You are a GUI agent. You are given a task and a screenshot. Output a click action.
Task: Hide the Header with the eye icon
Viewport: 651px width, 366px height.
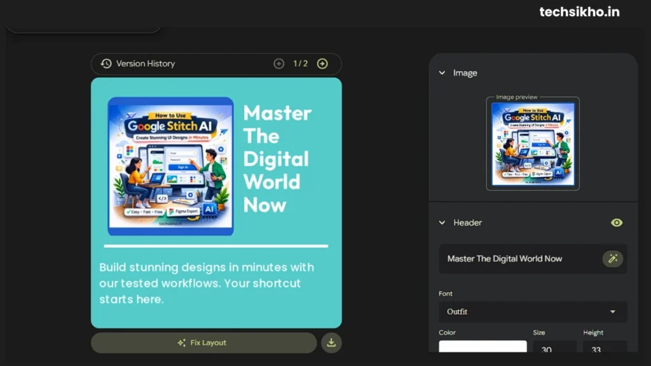(x=616, y=222)
